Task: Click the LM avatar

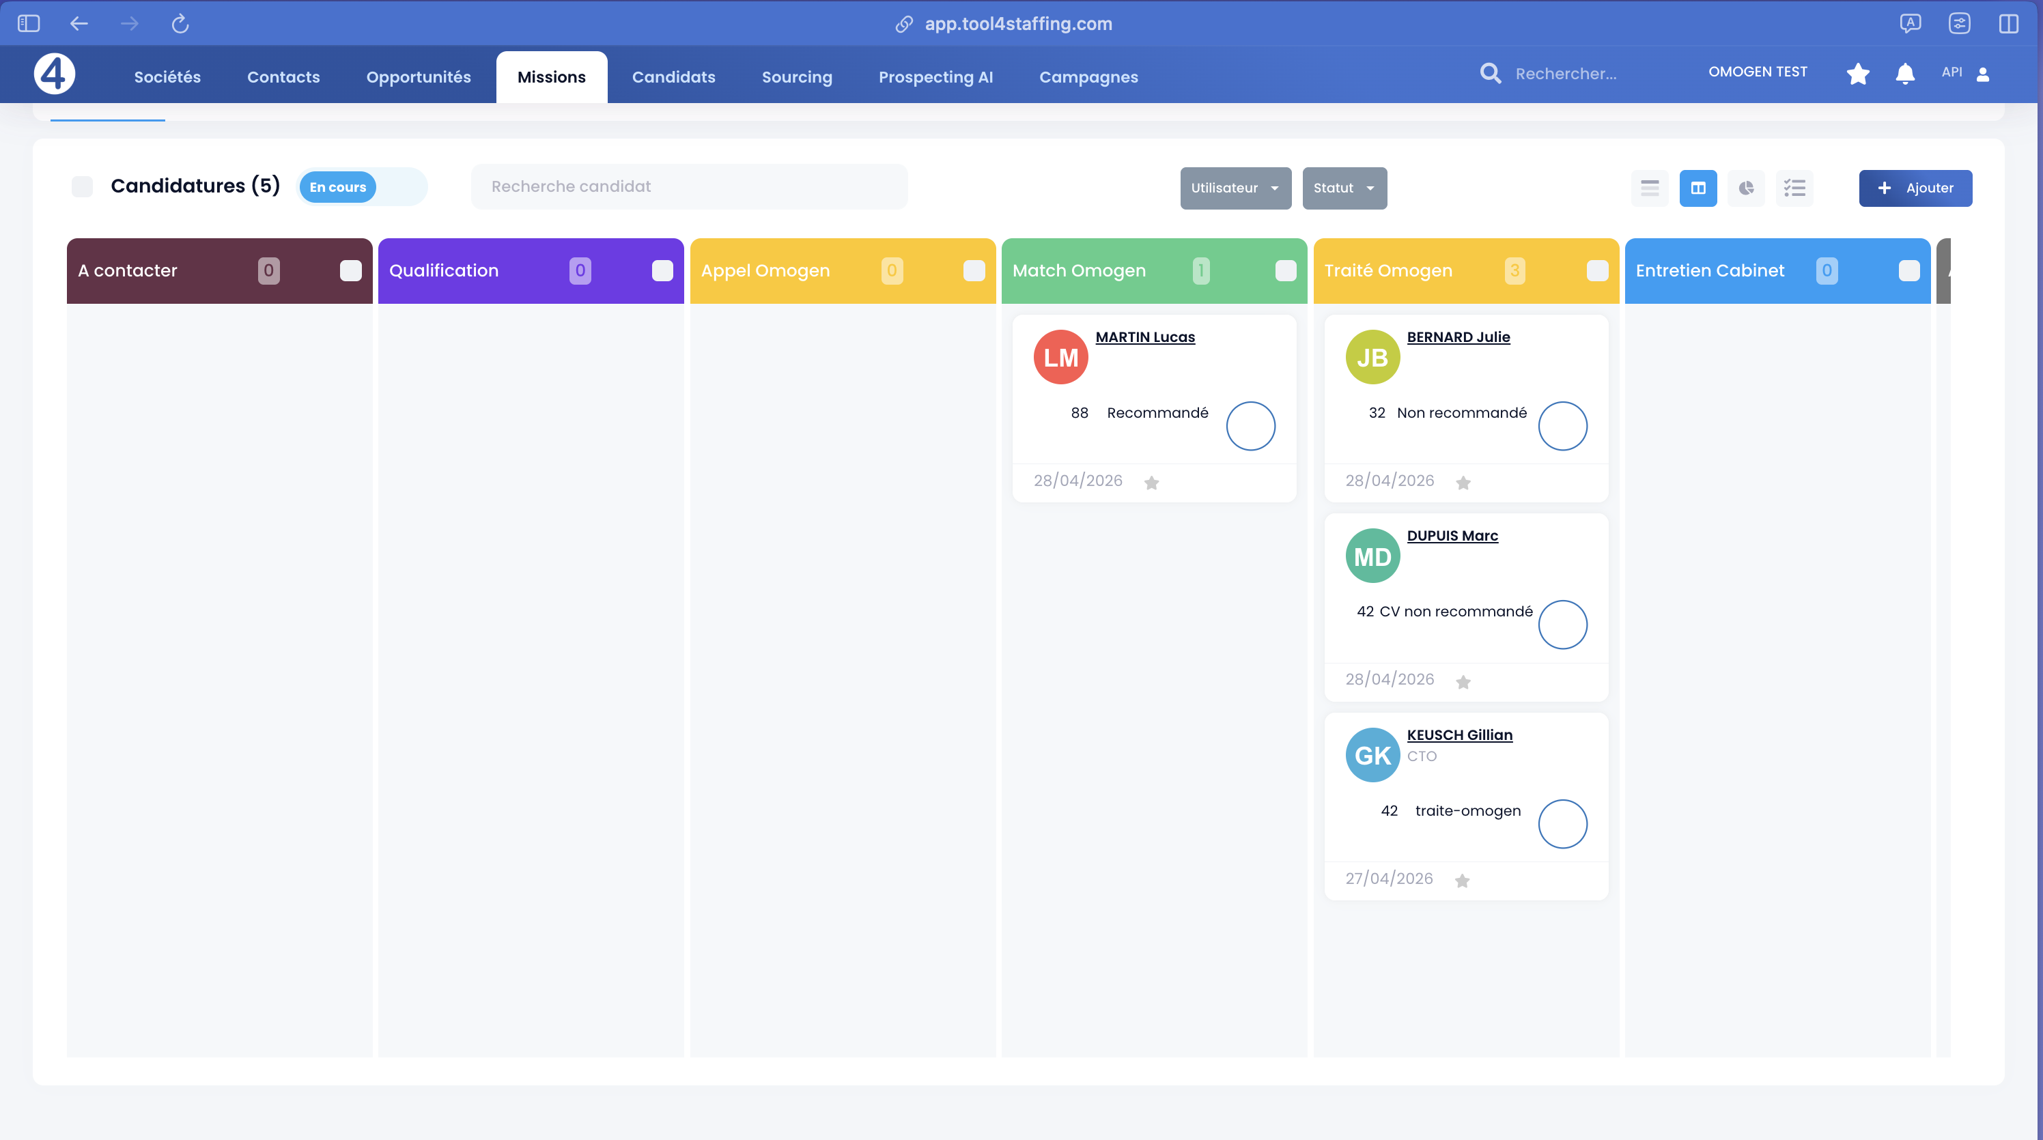Action: tap(1060, 358)
